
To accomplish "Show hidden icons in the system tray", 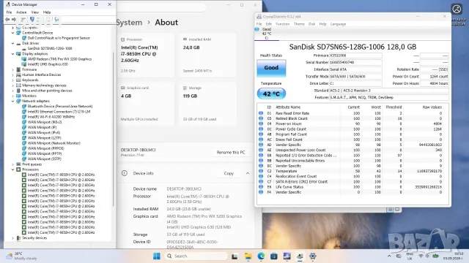I will point(389,256).
